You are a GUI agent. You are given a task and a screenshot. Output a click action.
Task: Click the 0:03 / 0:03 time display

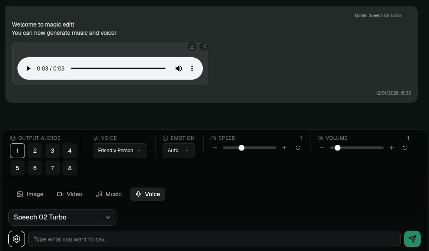(51, 68)
